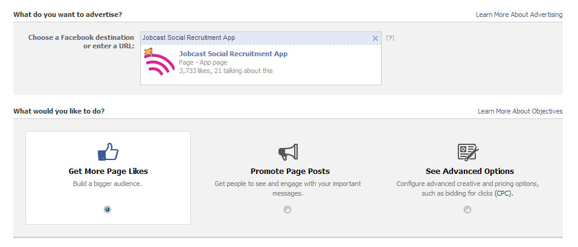Click the megaphone Promote Posts icon
The height and width of the screenshot is (247, 578).
click(288, 152)
